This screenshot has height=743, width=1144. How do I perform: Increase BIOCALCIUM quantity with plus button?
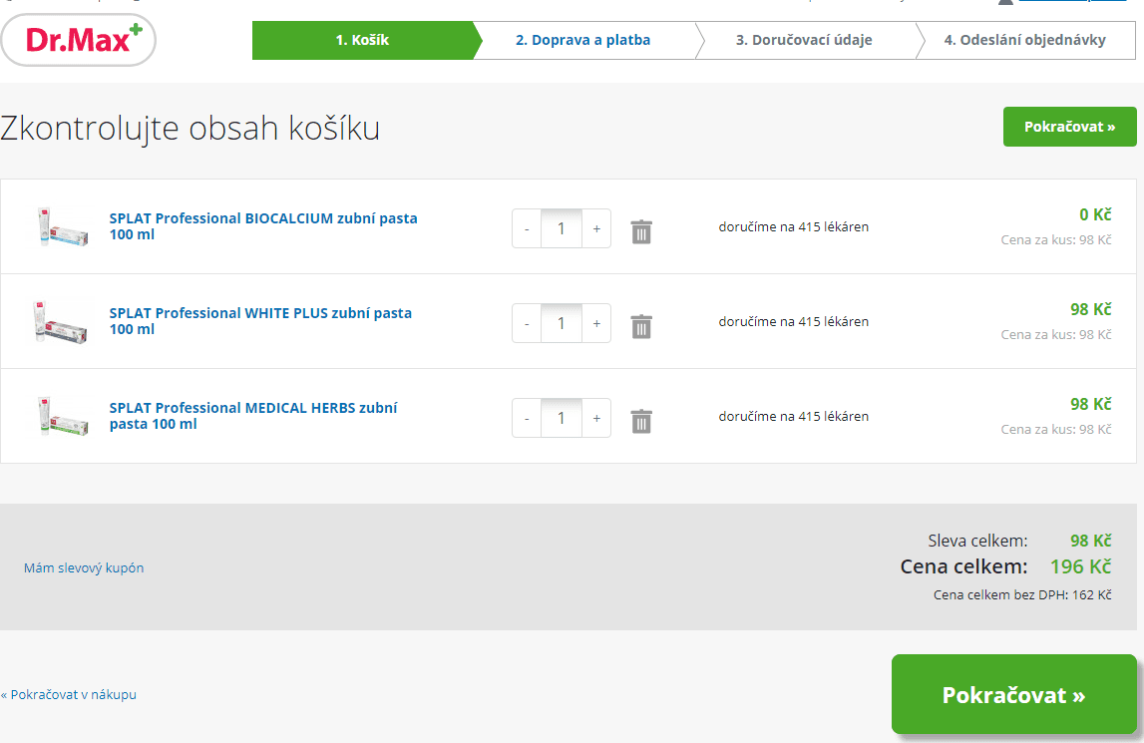(596, 228)
